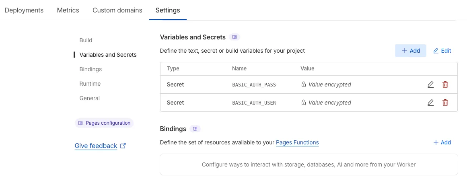Screen dimensions: 467x183
Task: Edit the BASIC_AUTH_PASS secret with pencil icon
Action: click(430, 84)
